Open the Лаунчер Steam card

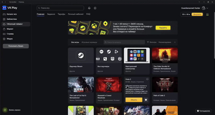click(81, 61)
